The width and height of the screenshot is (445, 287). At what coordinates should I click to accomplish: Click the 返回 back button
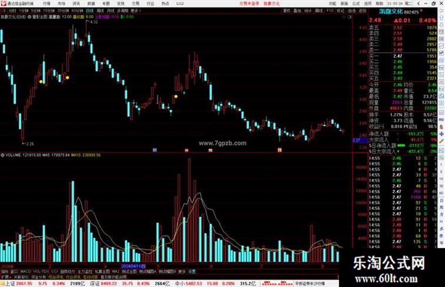(363, 10)
